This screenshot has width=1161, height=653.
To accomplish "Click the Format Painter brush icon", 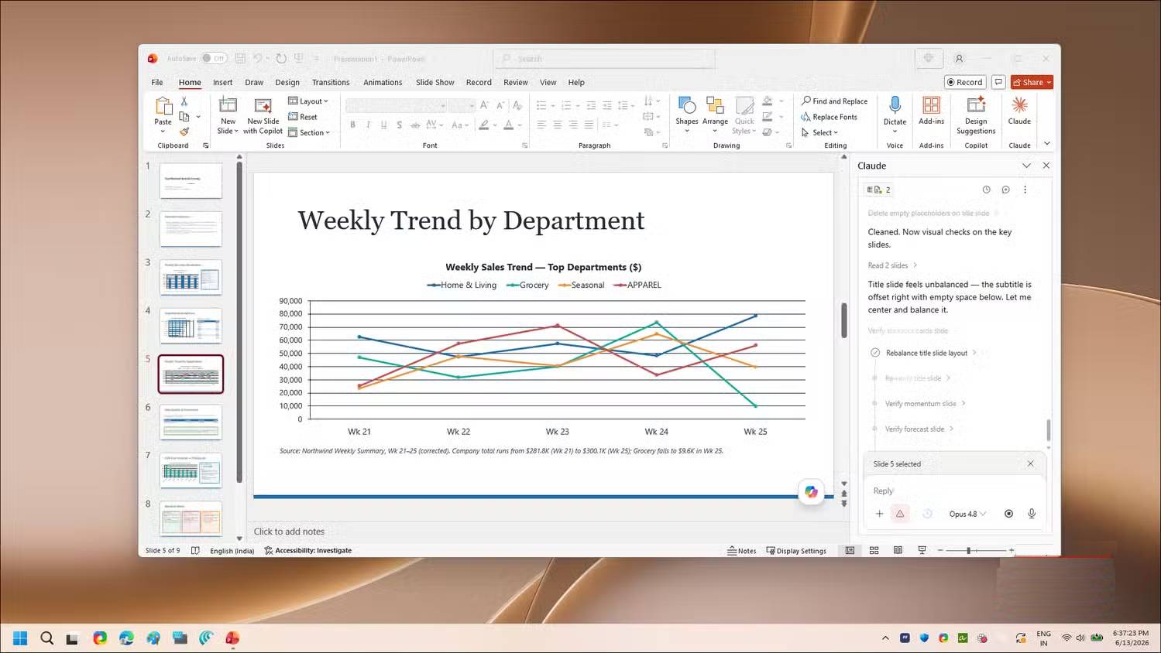I will click(184, 132).
